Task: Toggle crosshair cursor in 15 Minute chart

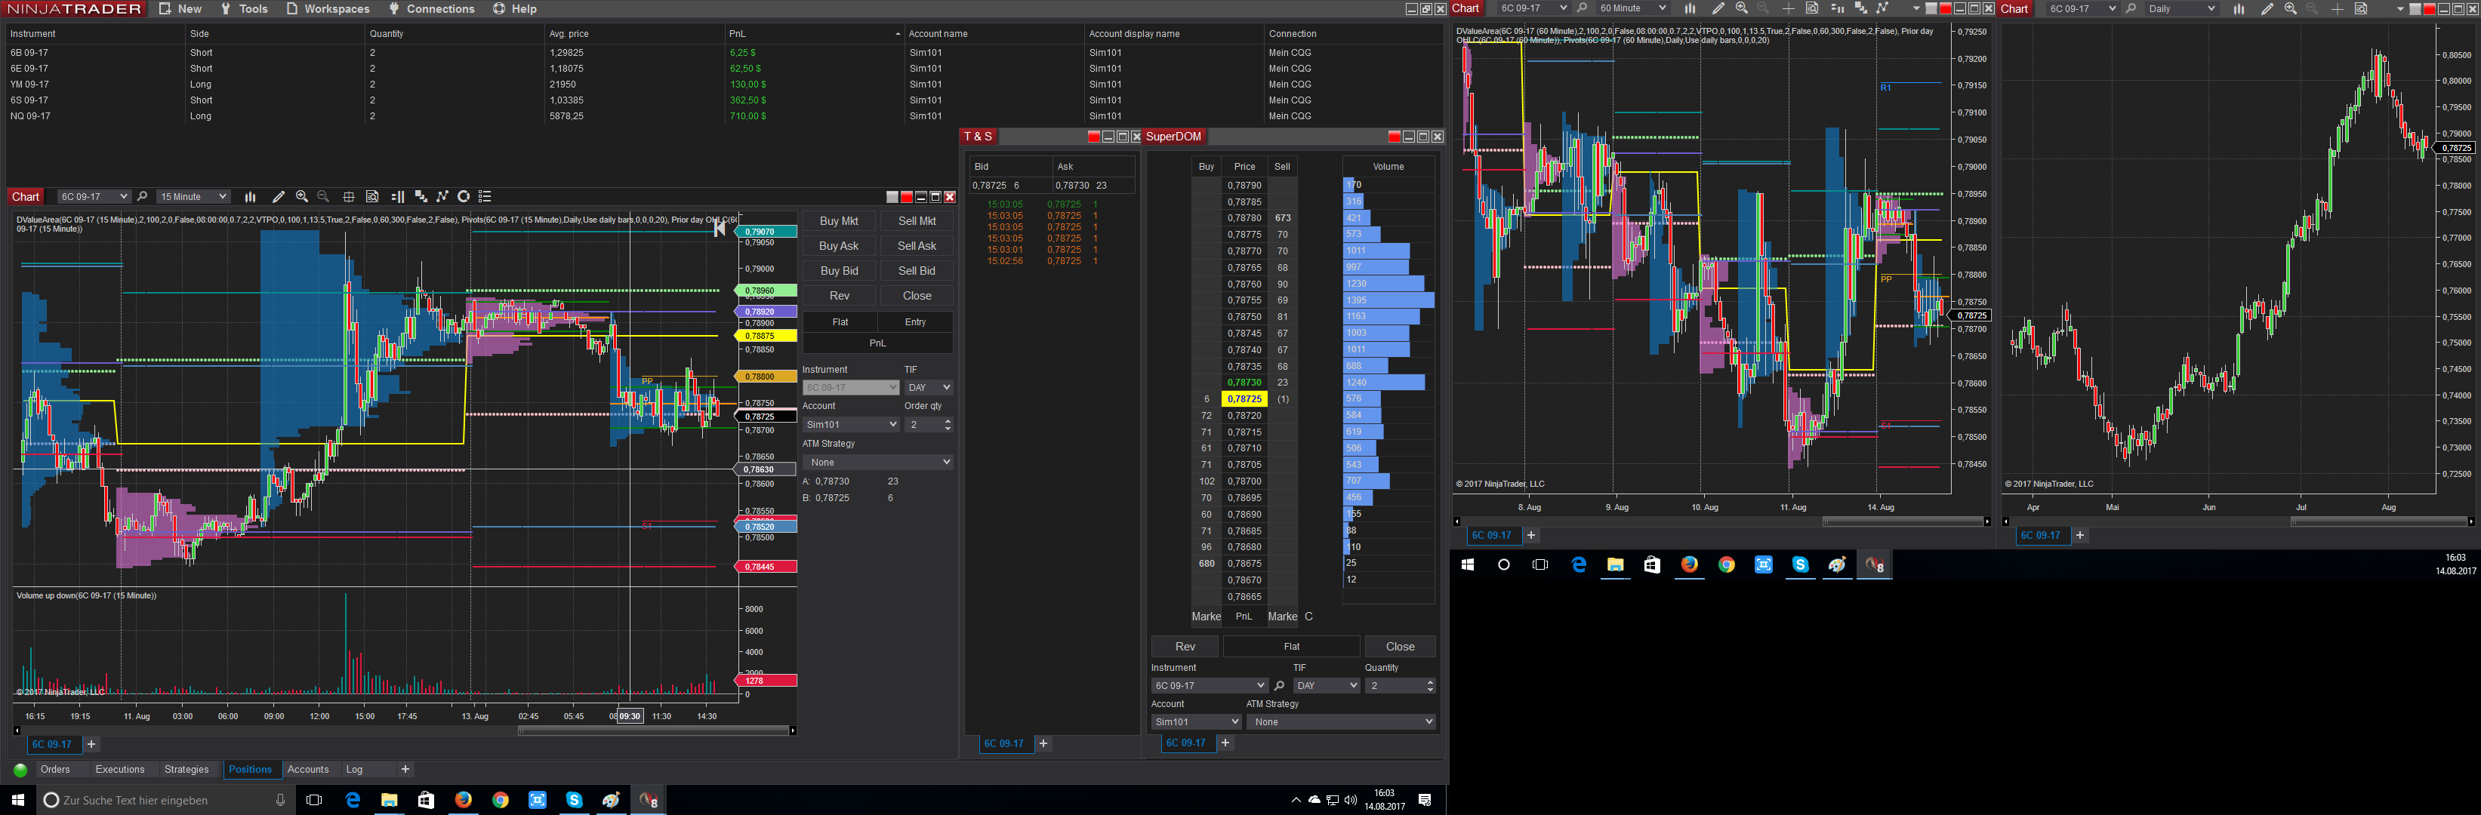Action: 349,196
